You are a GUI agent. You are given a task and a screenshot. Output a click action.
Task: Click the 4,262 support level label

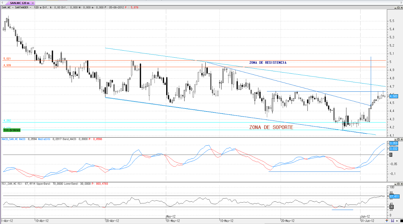pyautogui.click(x=7, y=121)
